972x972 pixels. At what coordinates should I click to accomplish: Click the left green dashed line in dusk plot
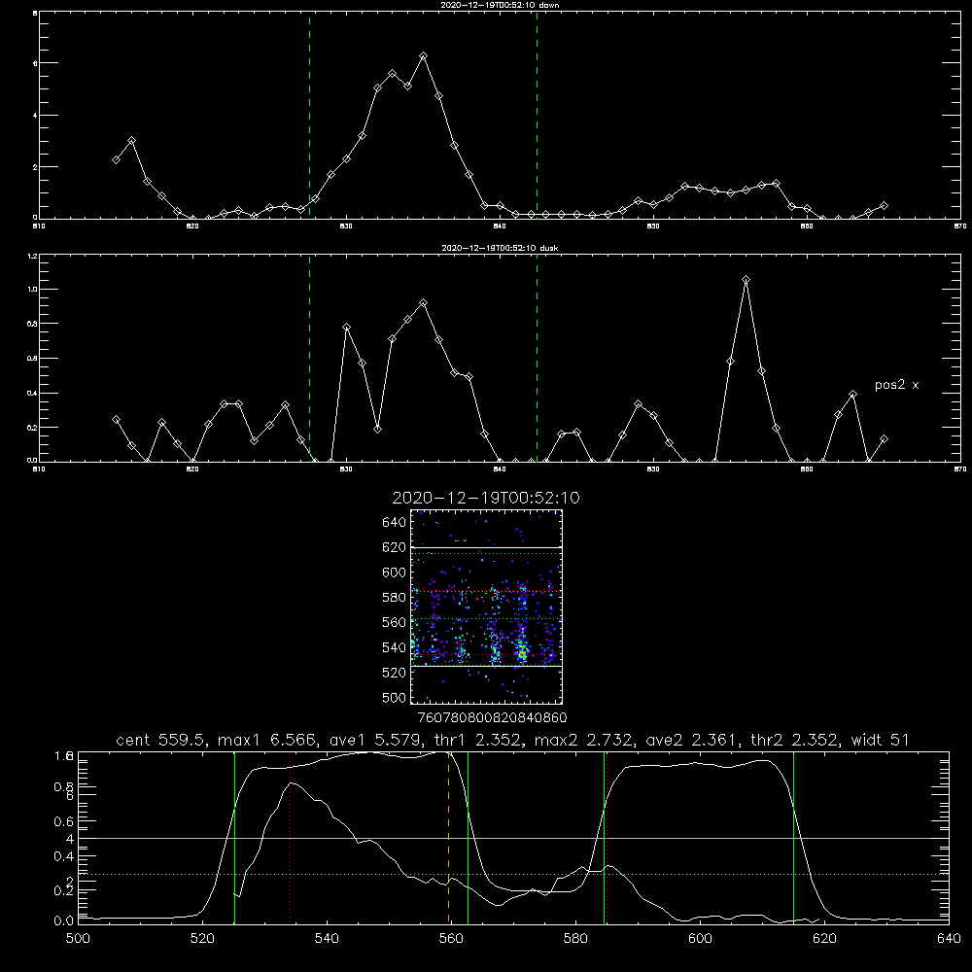[309, 358]
